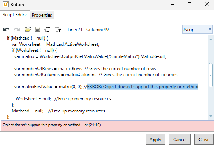Open the JScript language dropdown

coord(197,29)
